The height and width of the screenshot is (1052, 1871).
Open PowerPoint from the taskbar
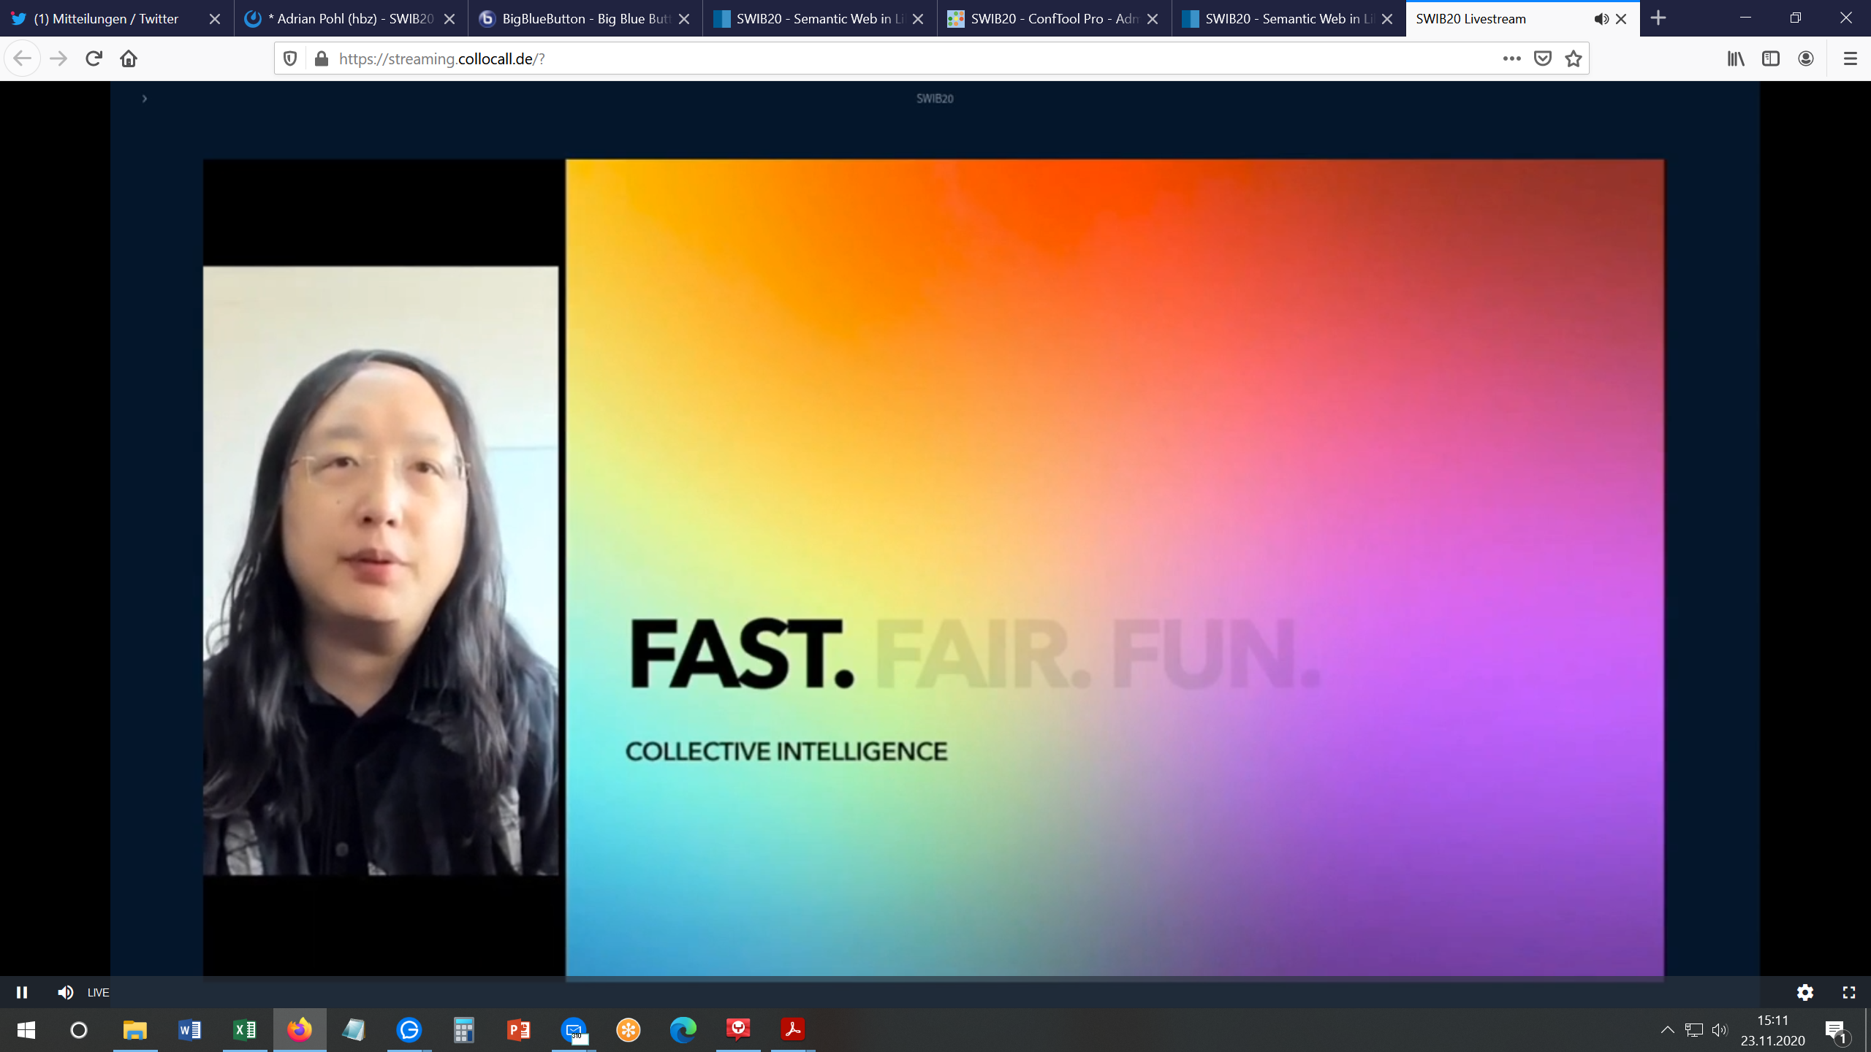519,1030
